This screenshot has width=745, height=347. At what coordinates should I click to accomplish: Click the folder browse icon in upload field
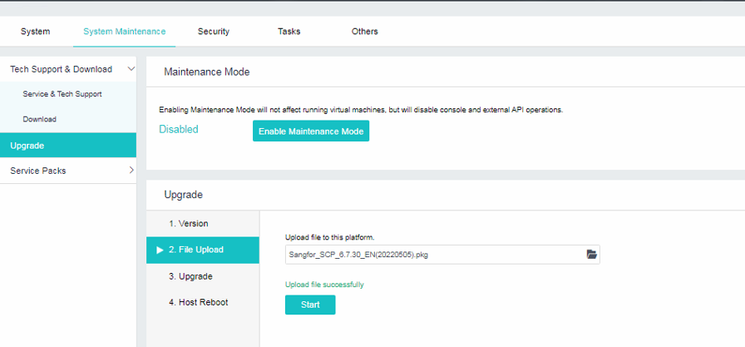click(591, 255)
